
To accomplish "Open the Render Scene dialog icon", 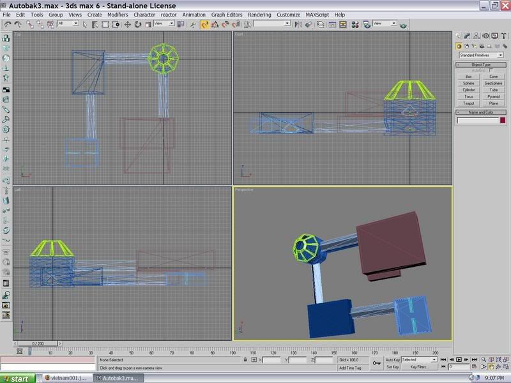I will tap(367, 24).
